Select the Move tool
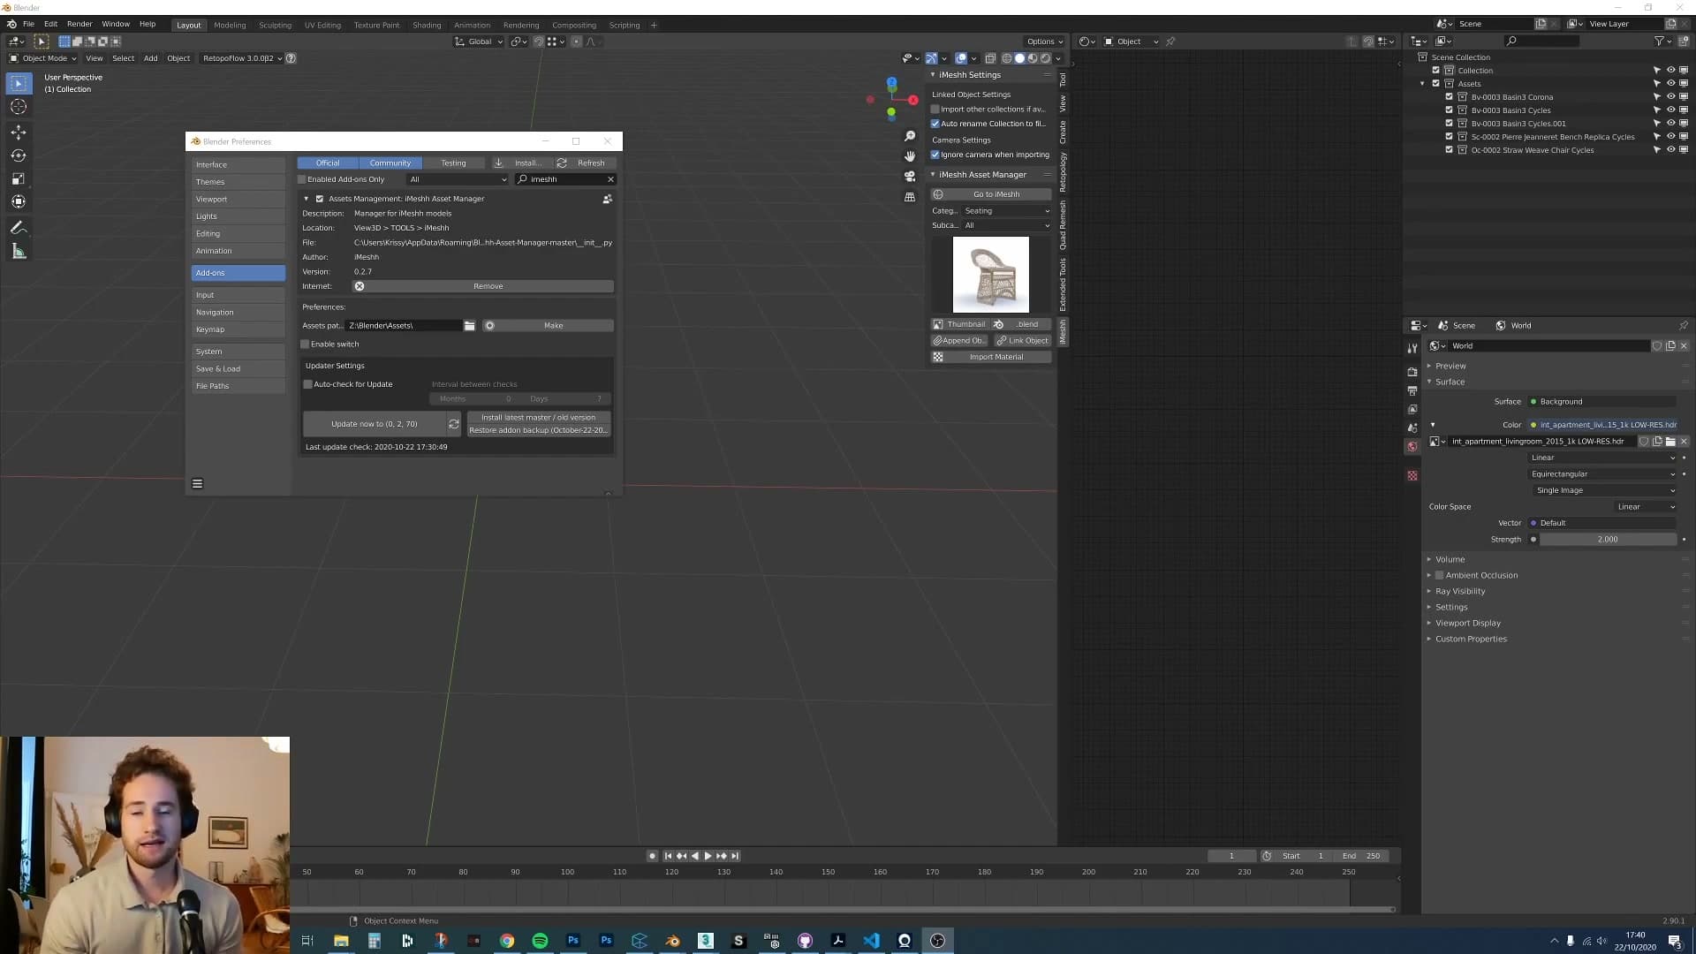The image size is (1696, 954). [x=18, y=132]
